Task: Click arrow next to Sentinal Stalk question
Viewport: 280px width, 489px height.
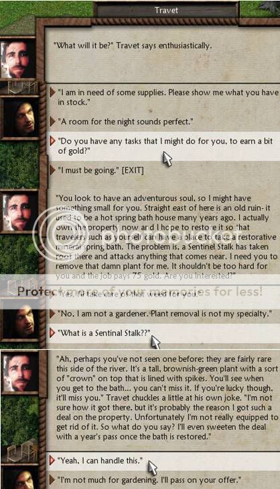Action: coord(52,332)
